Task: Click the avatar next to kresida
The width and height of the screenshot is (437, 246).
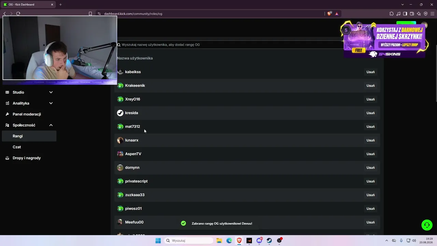Action: [x=120, y=113]
